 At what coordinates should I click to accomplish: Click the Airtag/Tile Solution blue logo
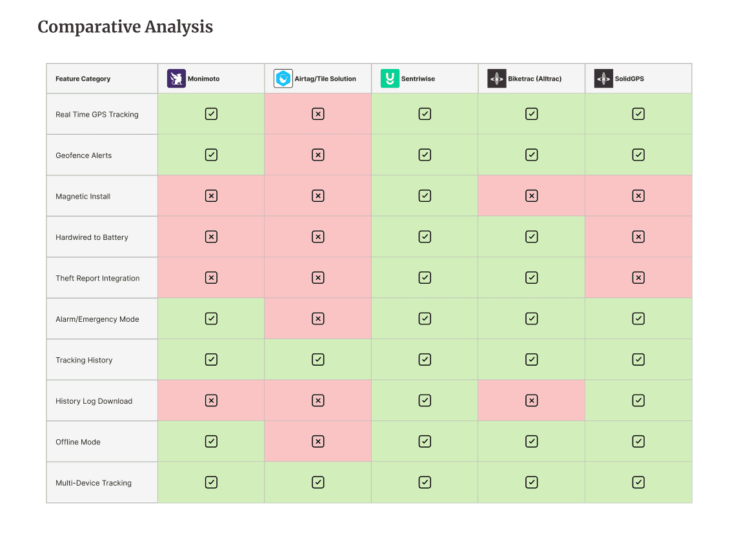[283, 79]
